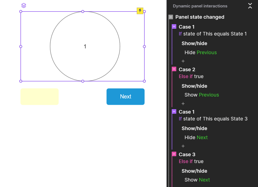Click the blue Next button
Screen dimensions: 258x187
pos(125,97)
